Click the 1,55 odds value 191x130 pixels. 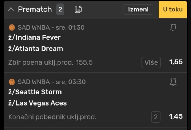pos(176,62)
